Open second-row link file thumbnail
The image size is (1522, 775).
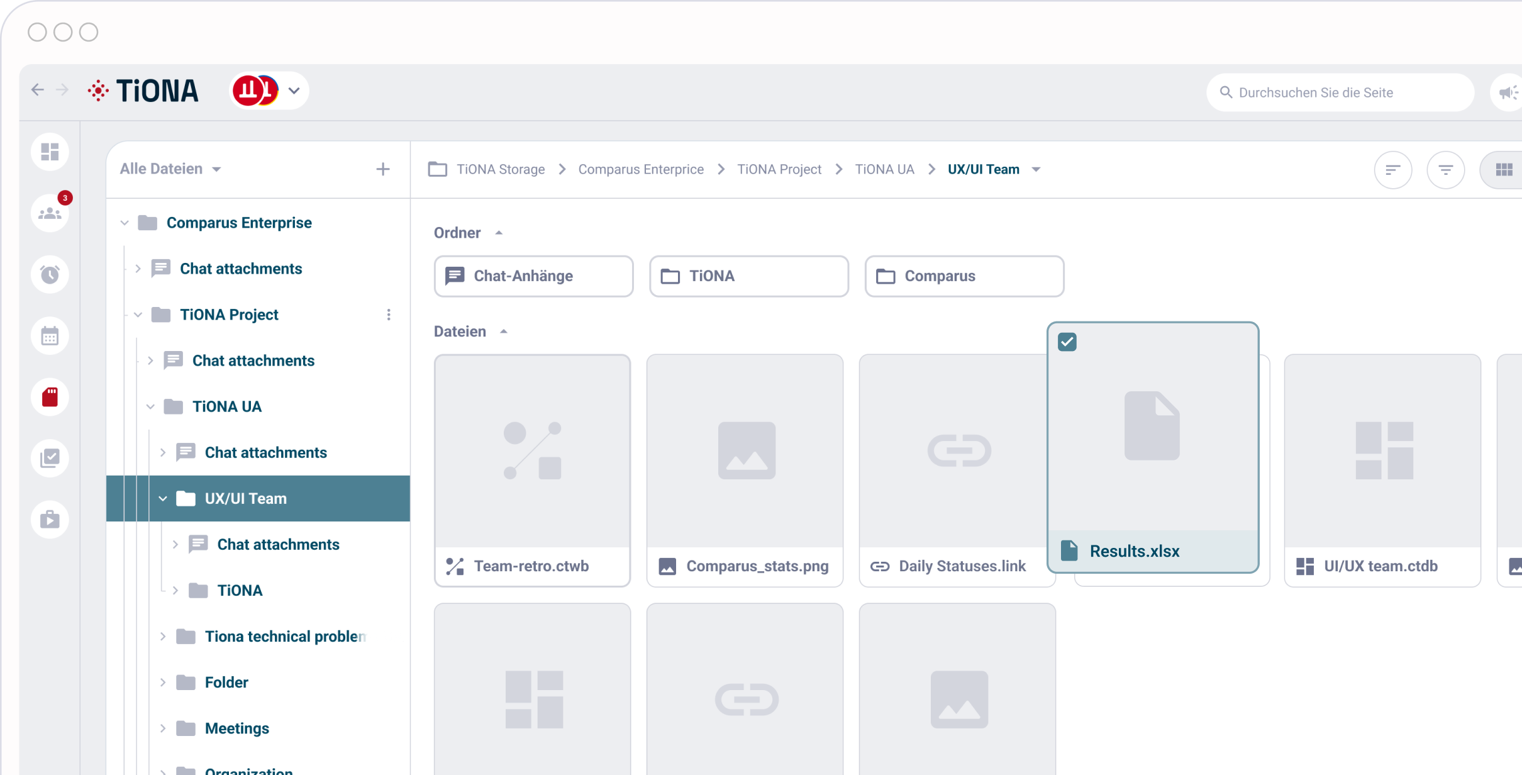coord(745,689)
